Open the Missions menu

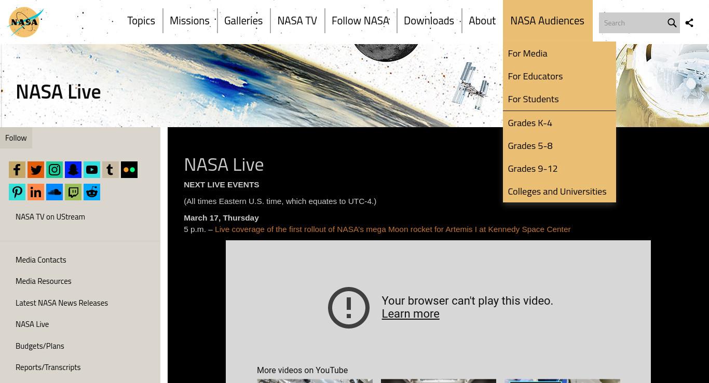189,21
